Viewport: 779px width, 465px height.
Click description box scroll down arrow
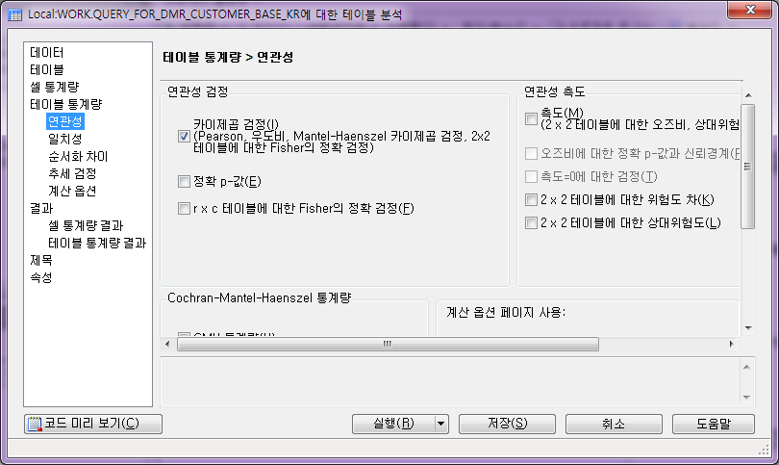coord(746,398)
